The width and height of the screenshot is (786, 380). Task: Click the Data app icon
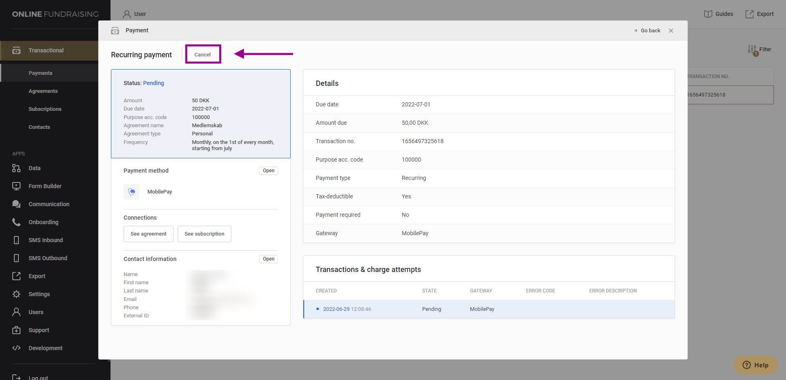pos(16,168)
